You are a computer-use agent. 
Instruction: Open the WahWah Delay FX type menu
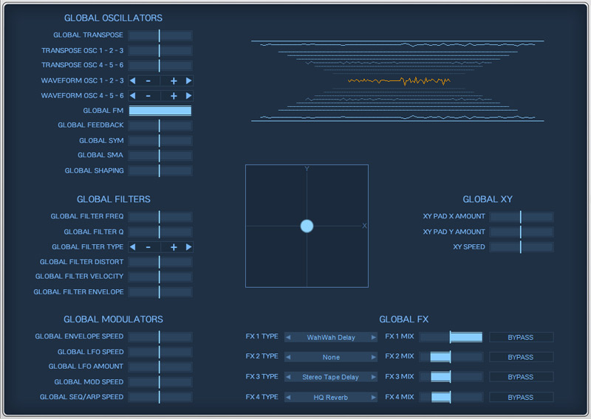click(x=331, y=338)
